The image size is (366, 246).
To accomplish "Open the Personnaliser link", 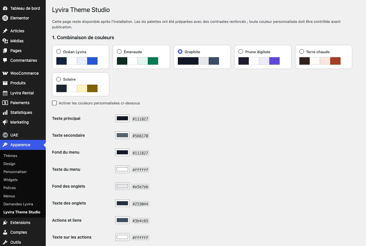I will point(15,172).
